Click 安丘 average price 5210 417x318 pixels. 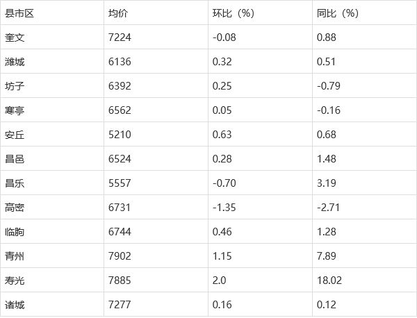[x=120, y=135]
